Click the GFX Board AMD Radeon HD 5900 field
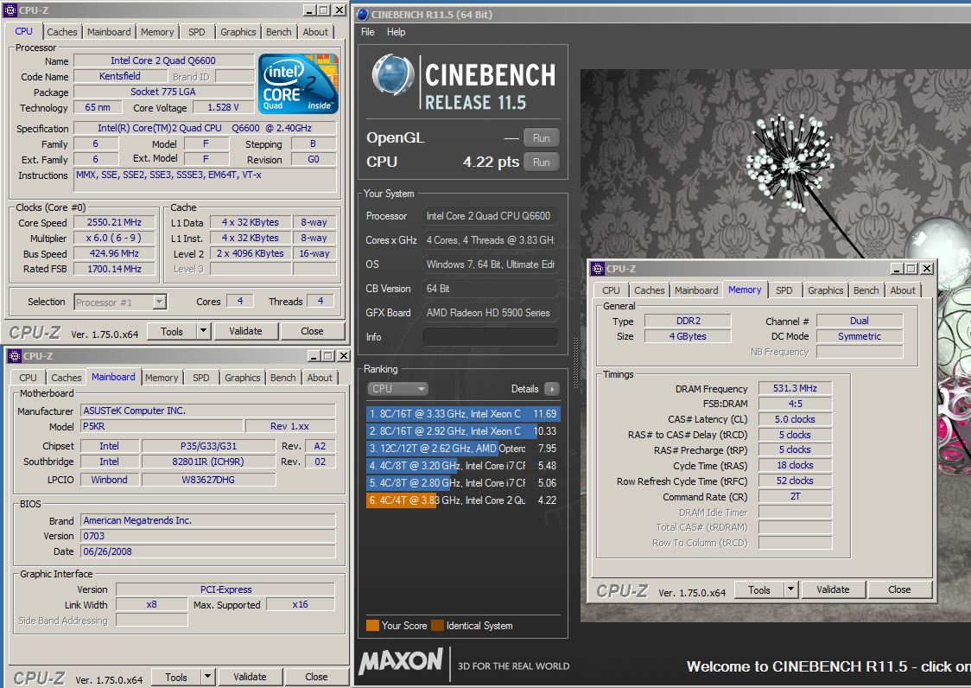The width and height of the screenshot is (971, 688). [x=491, y=312]
